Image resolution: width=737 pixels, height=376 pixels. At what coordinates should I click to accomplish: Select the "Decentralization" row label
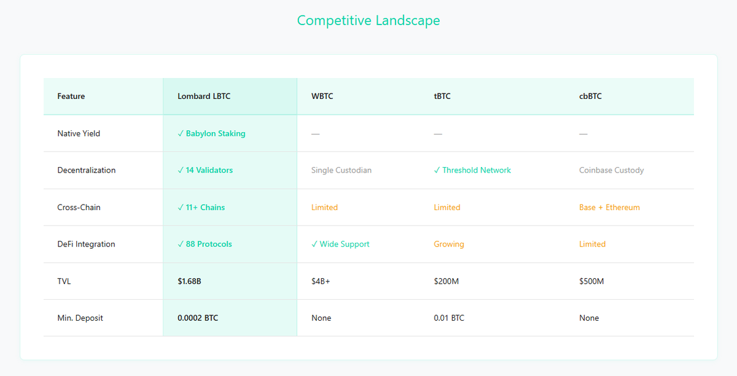point(87,170)
